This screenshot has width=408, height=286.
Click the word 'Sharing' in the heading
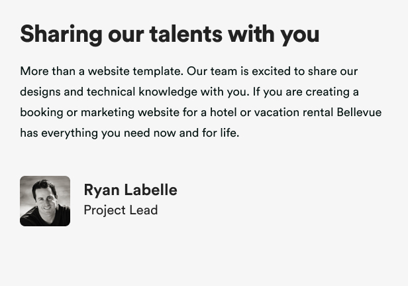pyautogui.click(x=62, y=35)
